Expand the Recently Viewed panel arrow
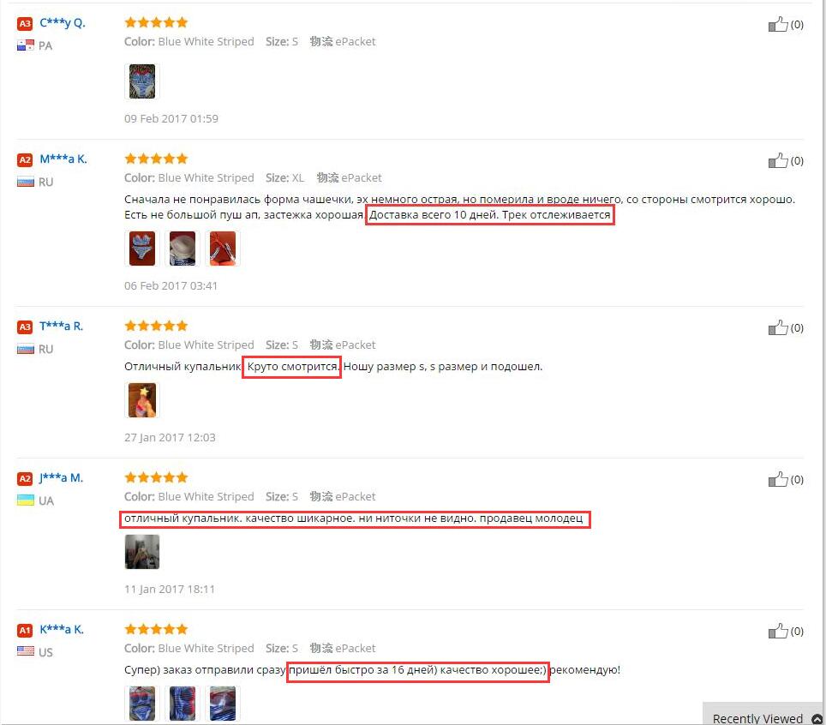Viewport: 826px width, 725px height. tap(817, 719)
